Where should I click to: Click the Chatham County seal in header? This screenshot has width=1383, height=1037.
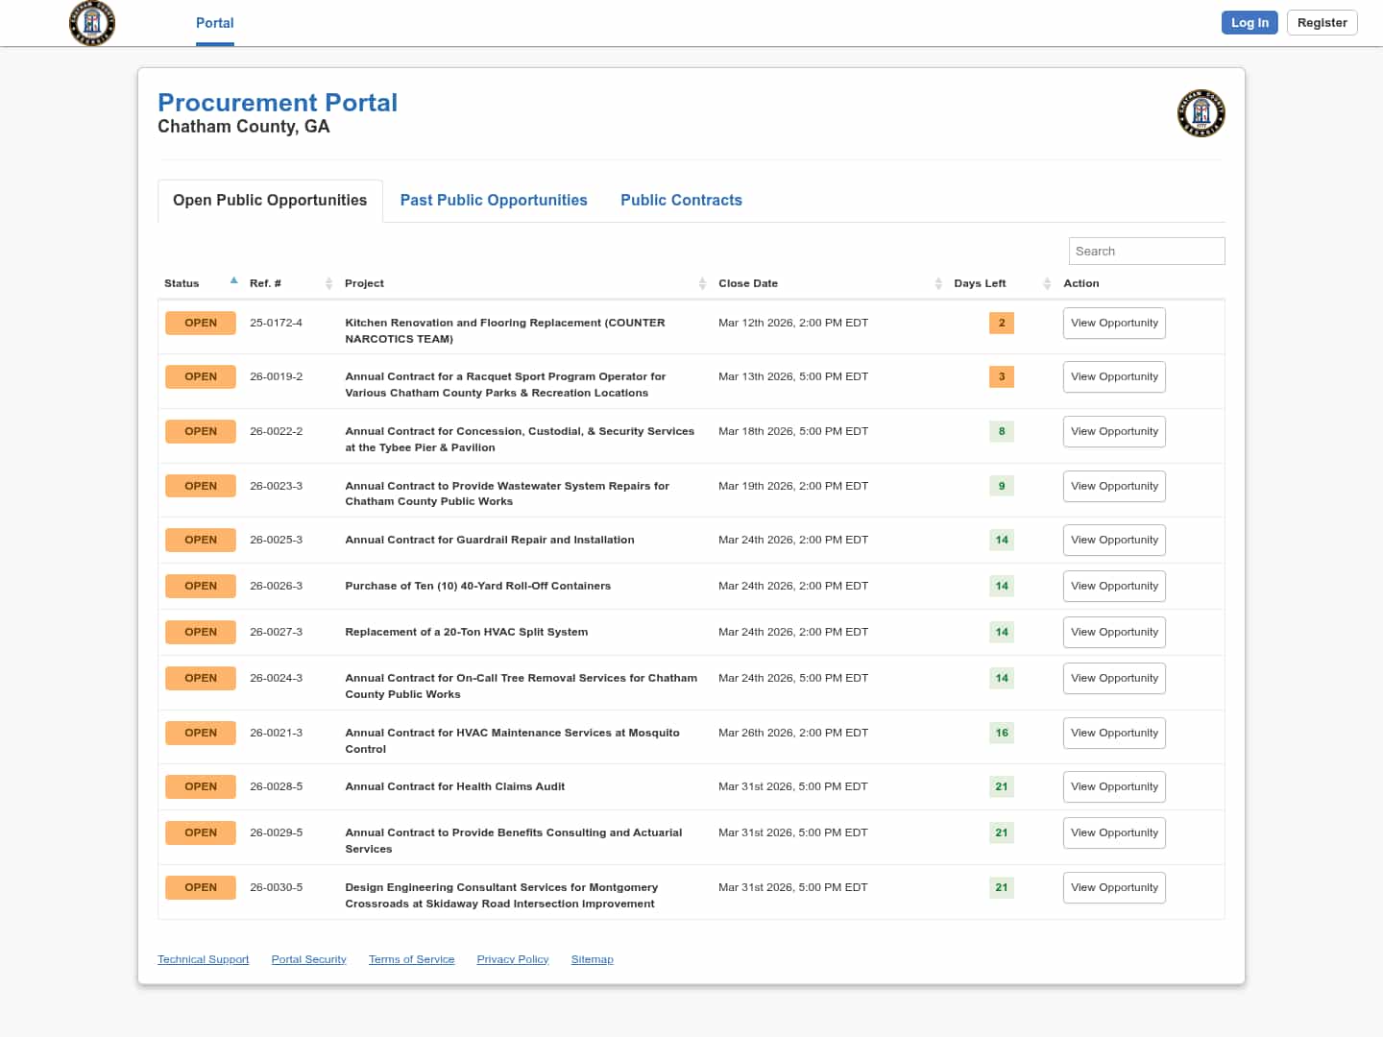point(92,23)
